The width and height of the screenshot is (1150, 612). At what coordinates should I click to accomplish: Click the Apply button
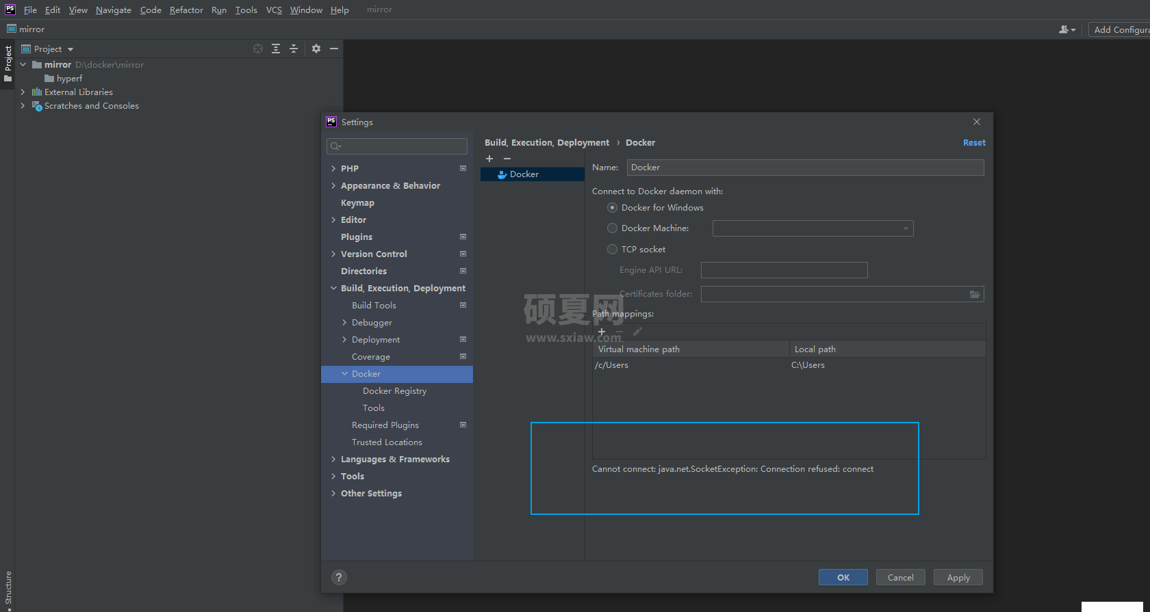click(x=958, y=577)
